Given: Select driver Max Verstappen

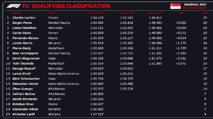Looking at the screenshot, I should (25, 53).
